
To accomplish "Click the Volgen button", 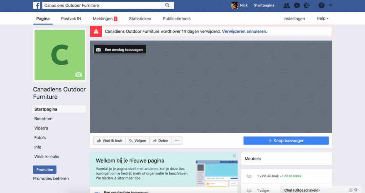I will click(x=138, y=141).
